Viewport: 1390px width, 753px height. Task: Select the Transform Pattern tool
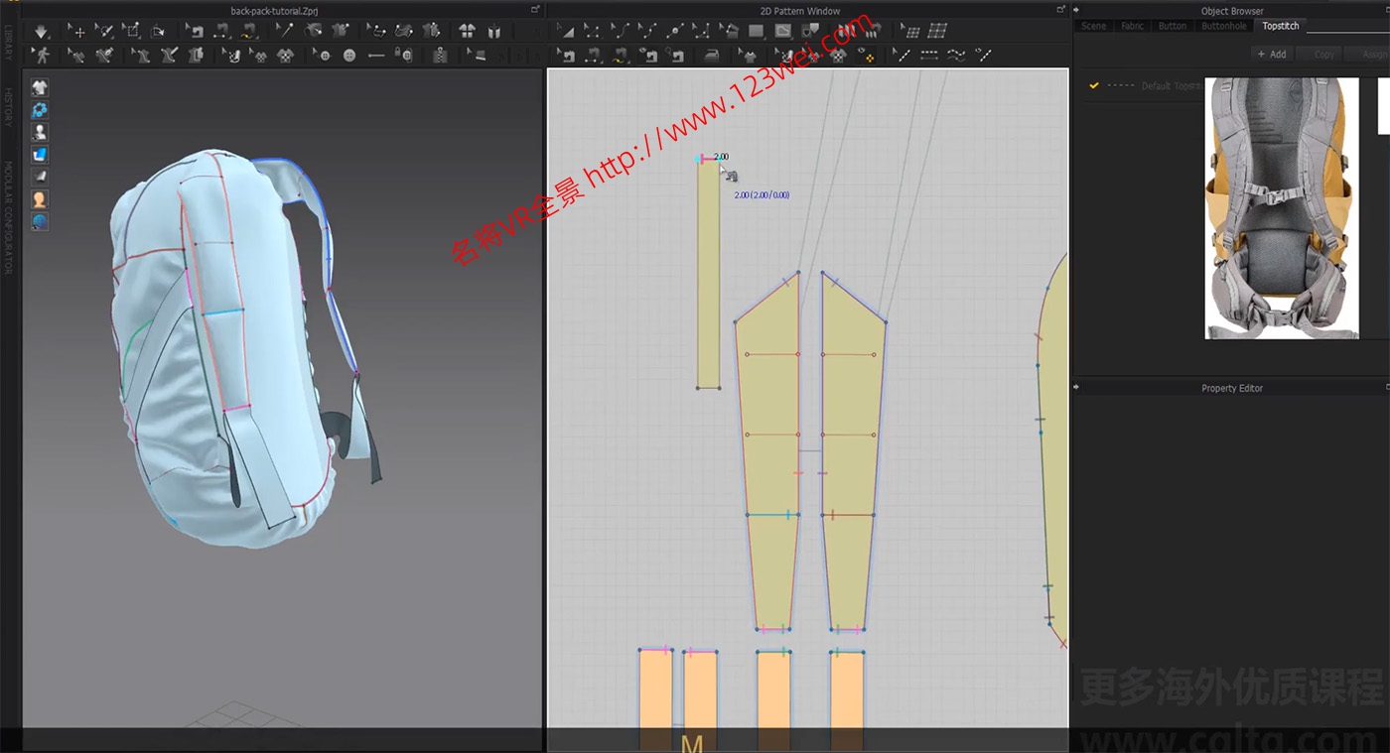click(568, 31)
